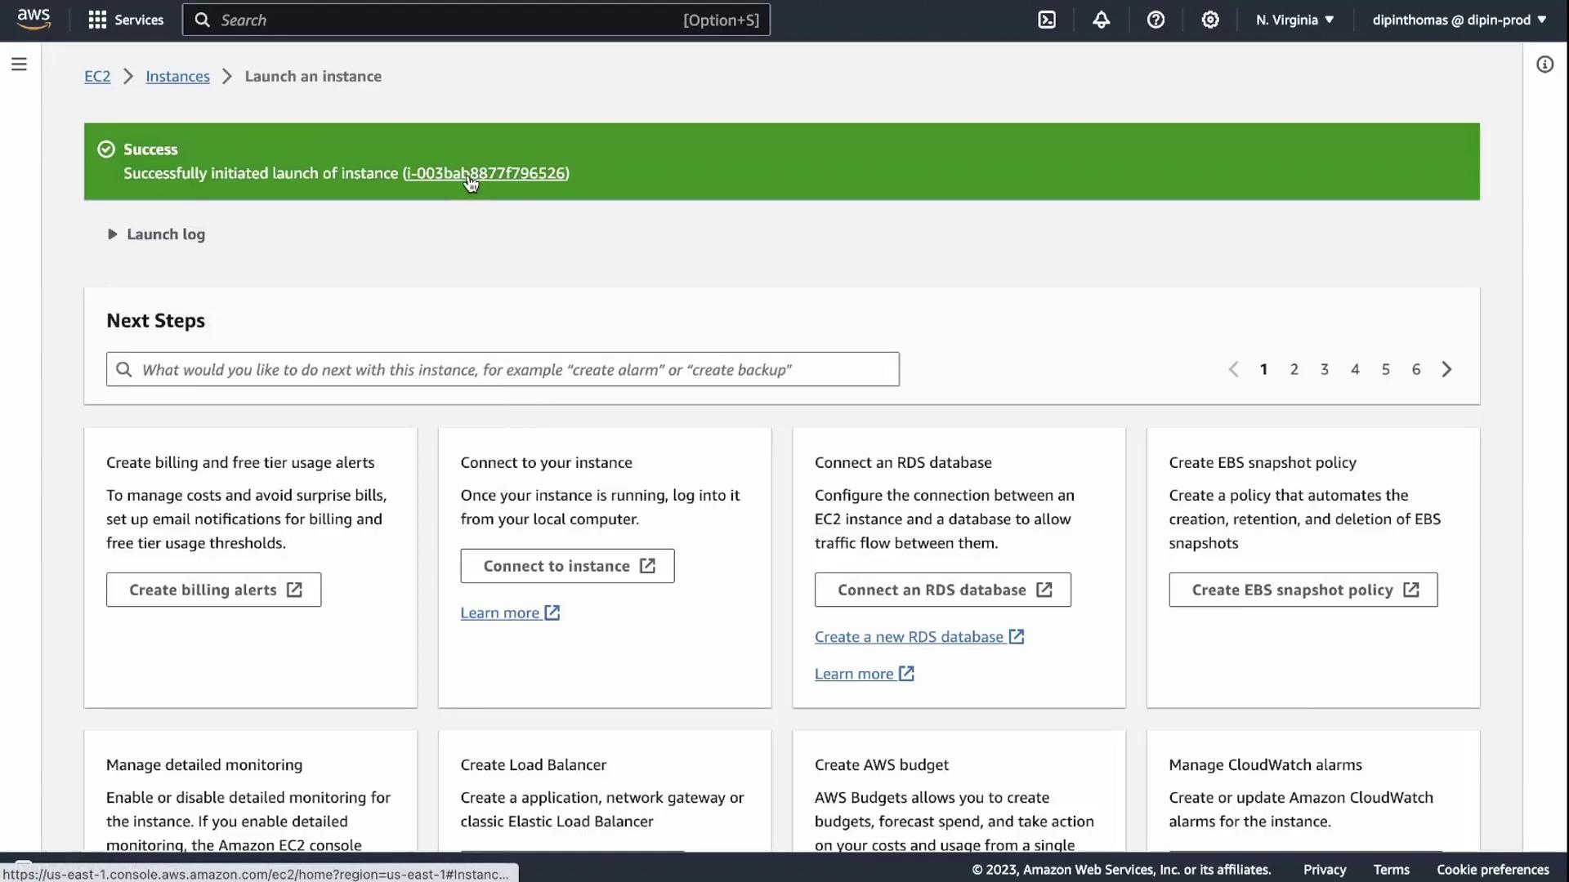Screen dimensions: 1569x882
Task: Click Create EBS snapshot policy button
Action: (1303, 590)
